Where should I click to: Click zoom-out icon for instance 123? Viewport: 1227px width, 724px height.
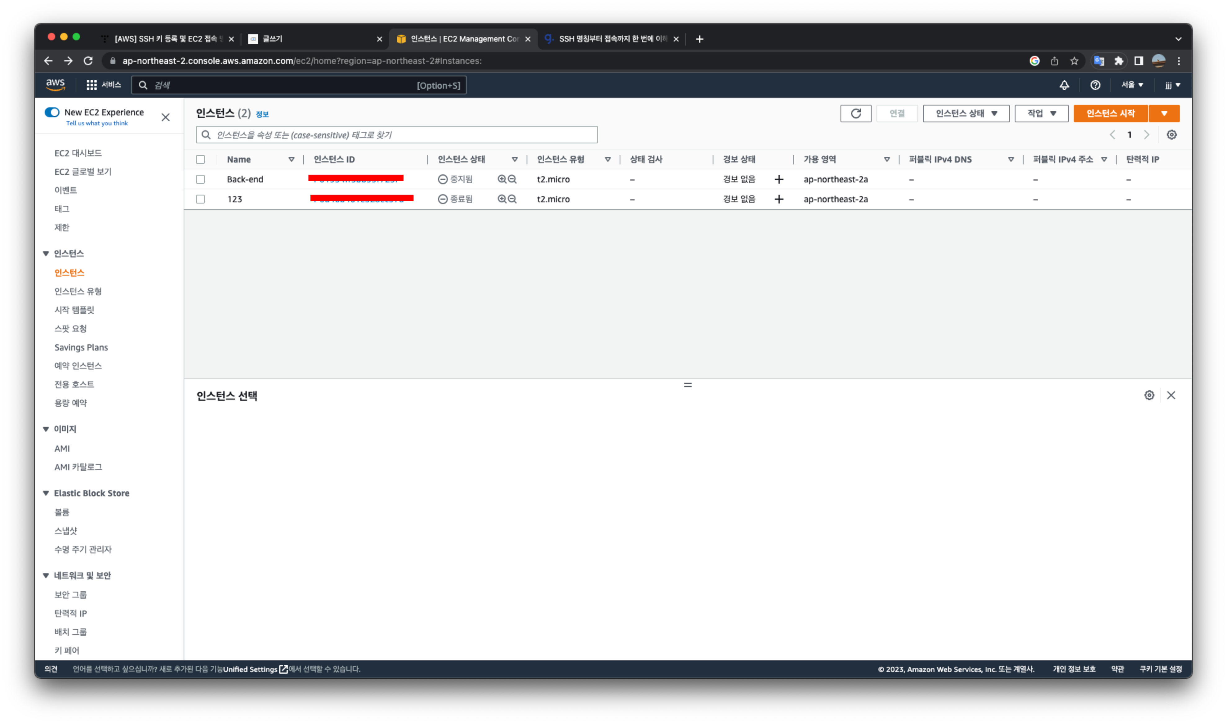coord(512,199)
